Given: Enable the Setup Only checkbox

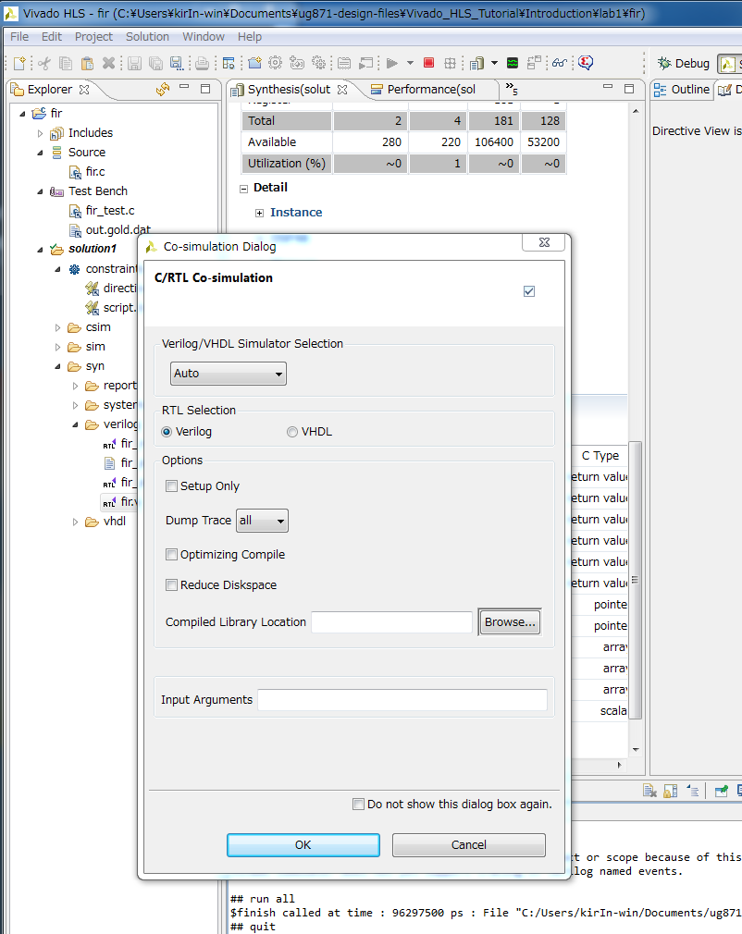Looking at the screenshot, I should (x=172, y=486).
